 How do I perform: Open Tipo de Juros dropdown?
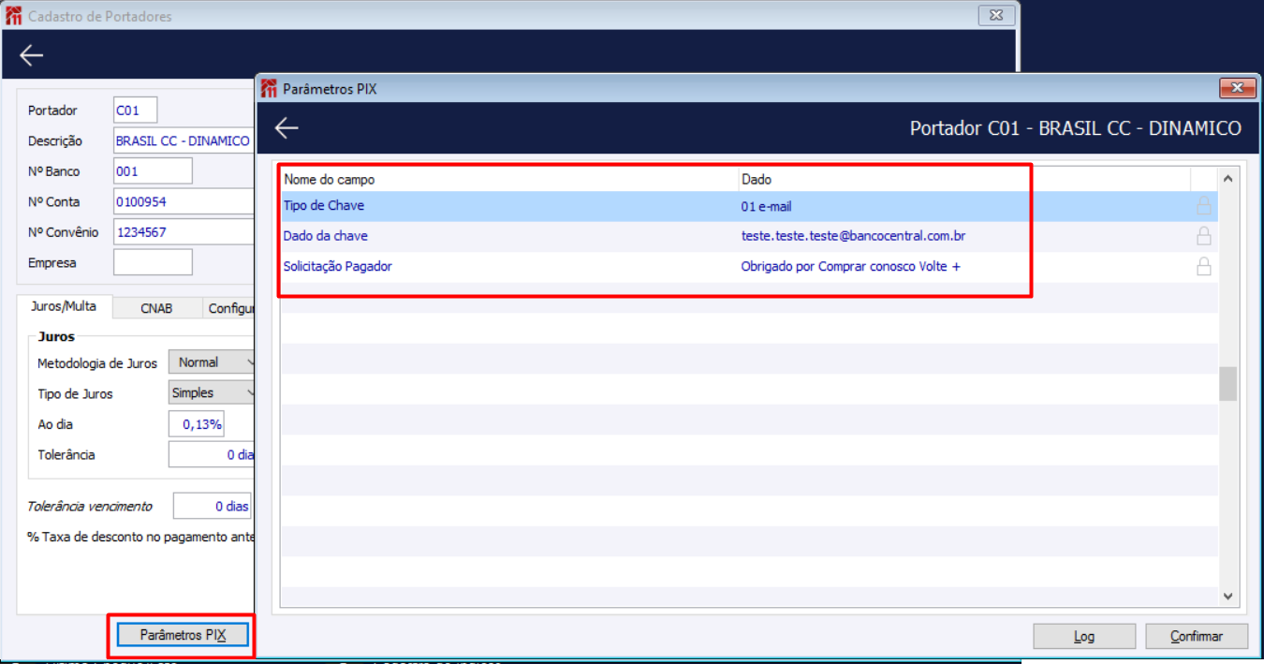tap(213, 393)
